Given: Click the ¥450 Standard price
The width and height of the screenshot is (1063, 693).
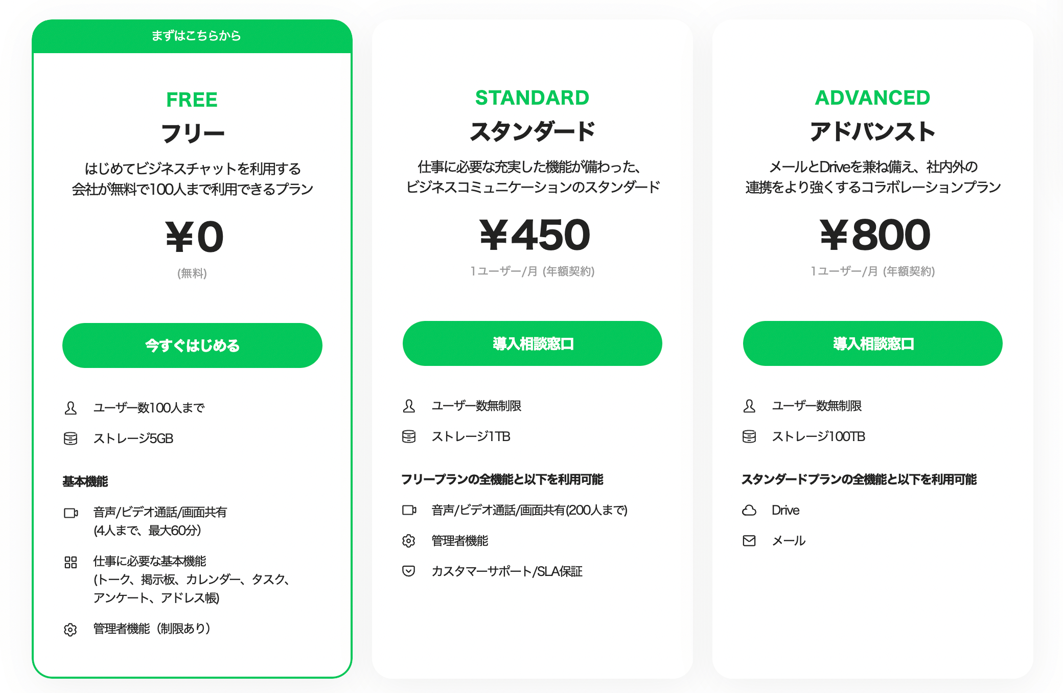Looking at the screenshot, I should pos(535,235).
